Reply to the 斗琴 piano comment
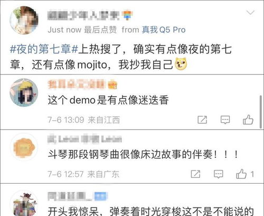Screen dimensions: 264x216 click(x=219, y=174)
